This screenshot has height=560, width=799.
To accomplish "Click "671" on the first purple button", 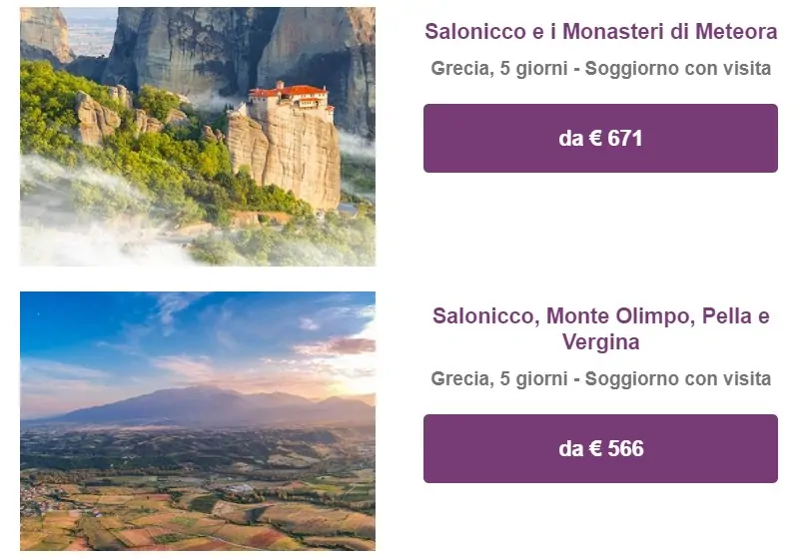I will coord(625,138).
